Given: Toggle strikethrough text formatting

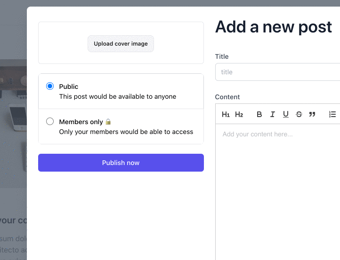Looking at the screenshot, I should [x=299, y=114].
